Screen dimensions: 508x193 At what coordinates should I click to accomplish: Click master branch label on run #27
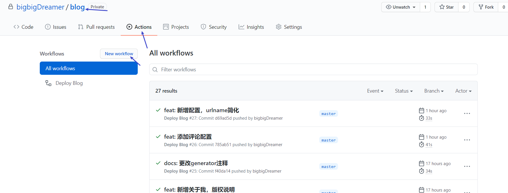(328, 114)
